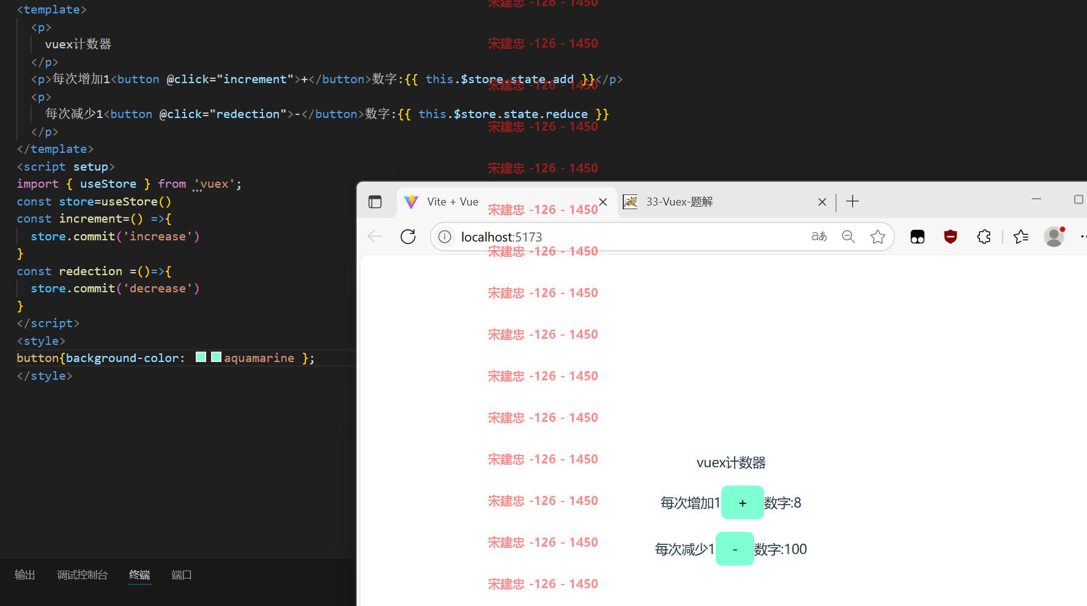Click vuex计数器 text in the editor
1087x606 pixels.
point(78,45)
